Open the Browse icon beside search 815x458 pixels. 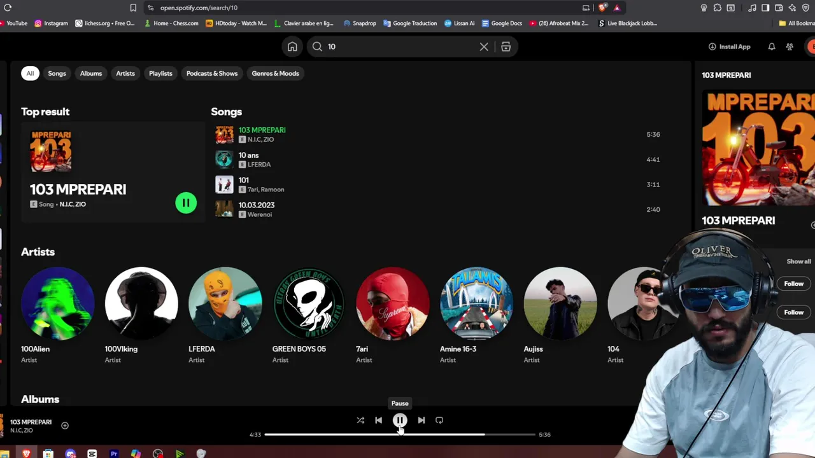506,46
